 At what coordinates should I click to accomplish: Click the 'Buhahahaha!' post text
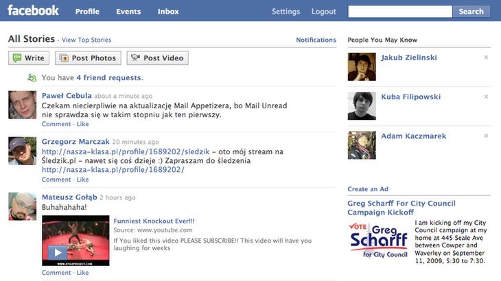tap(65, 207)
